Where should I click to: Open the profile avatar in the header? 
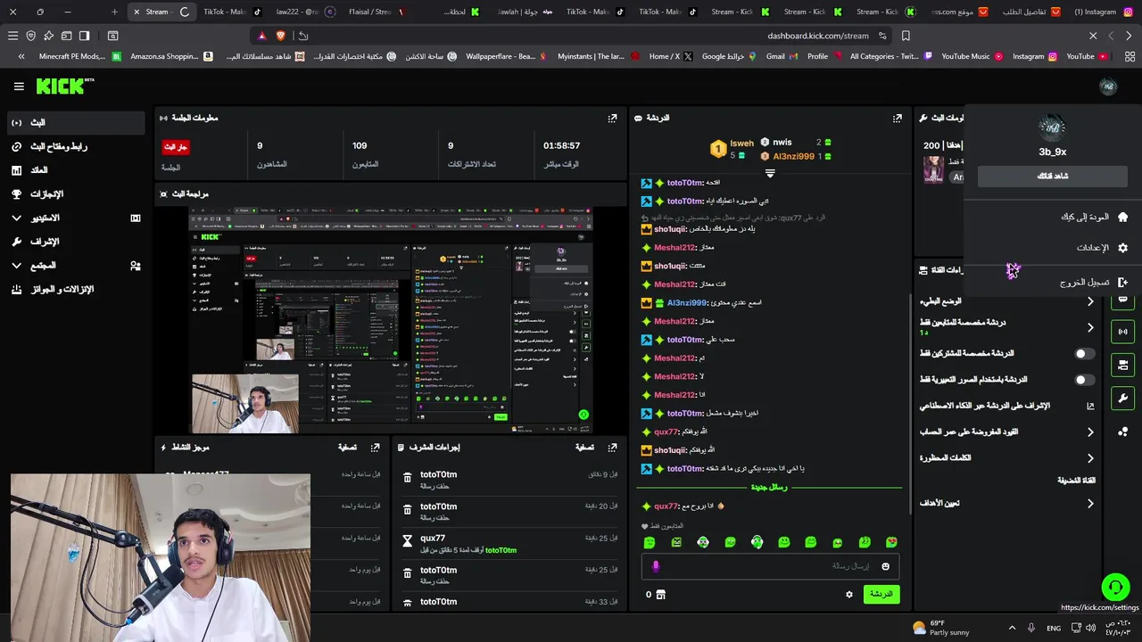coord(1108,86)
